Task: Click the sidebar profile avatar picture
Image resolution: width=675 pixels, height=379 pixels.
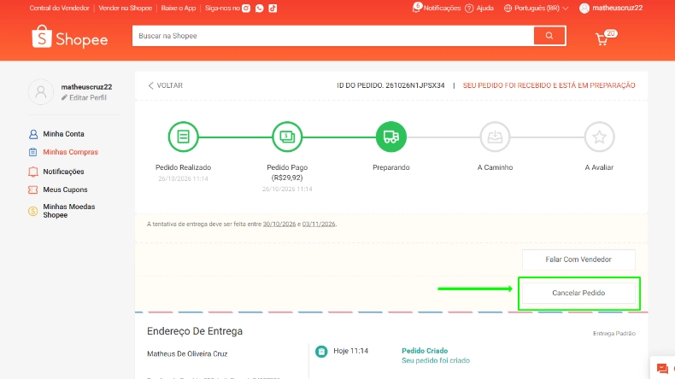Action: [41, 91]
